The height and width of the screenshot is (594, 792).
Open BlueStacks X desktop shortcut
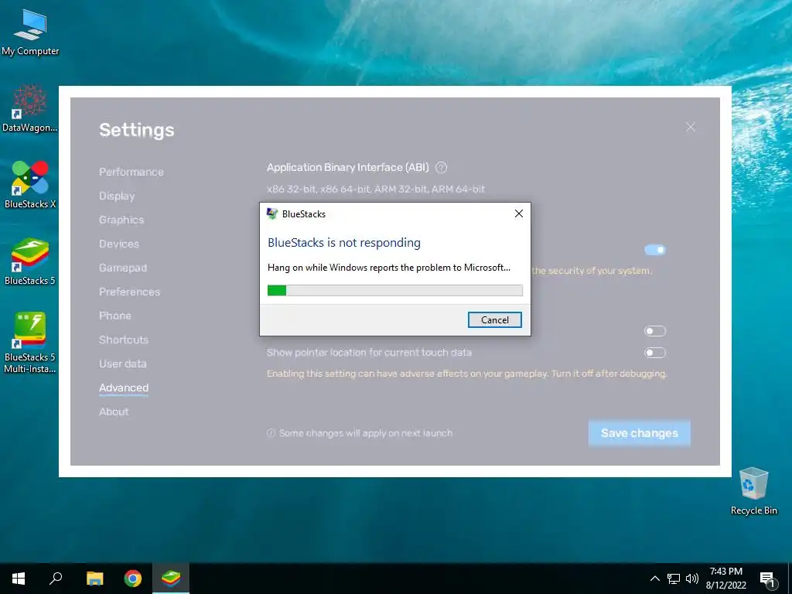click(x=30, y=184)
